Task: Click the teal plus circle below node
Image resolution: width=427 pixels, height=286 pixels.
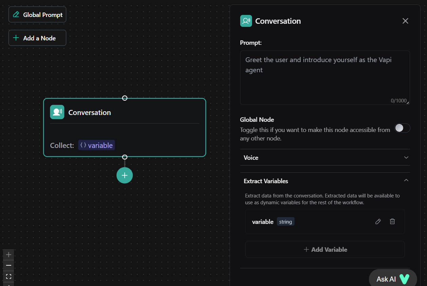Action: point(125,175)
